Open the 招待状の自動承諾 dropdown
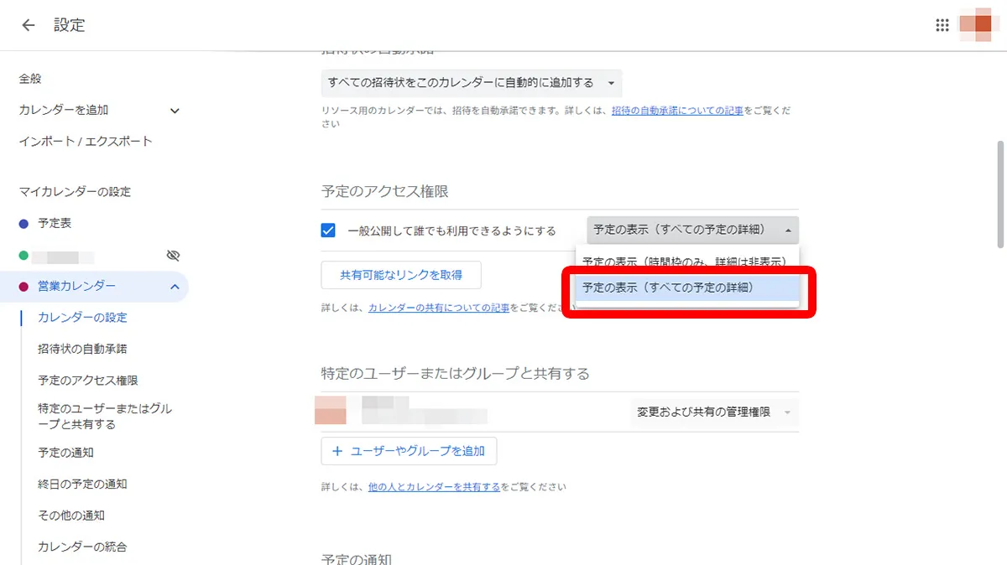The width and height of the screenshot is (1007, 565). click(x=470, y=83)
